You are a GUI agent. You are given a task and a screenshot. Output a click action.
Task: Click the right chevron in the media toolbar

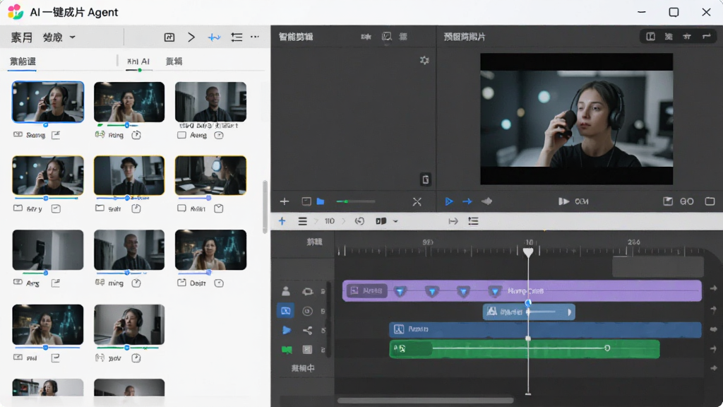191,37
